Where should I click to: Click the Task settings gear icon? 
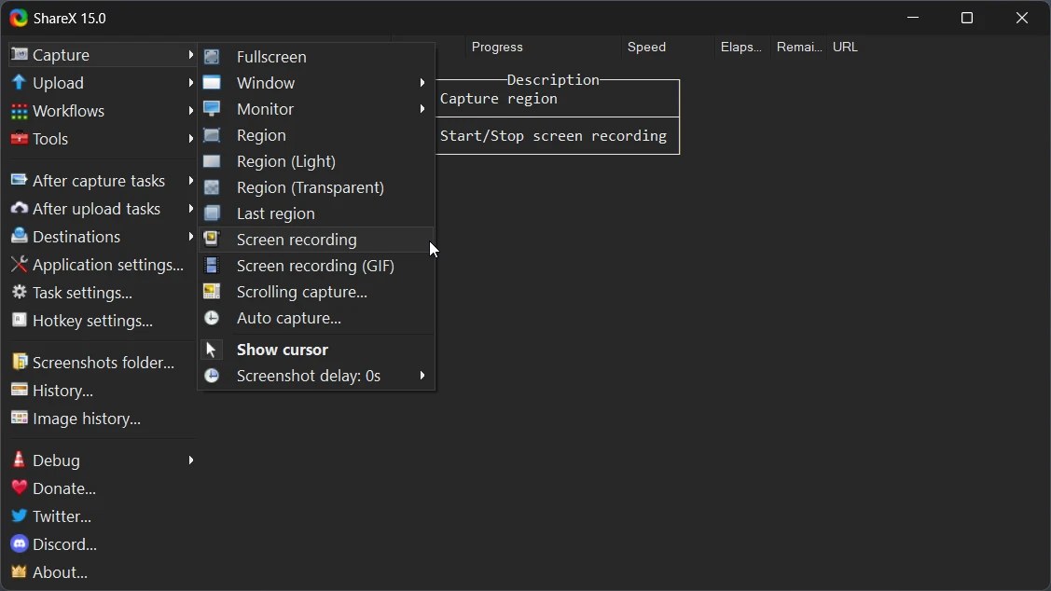[20, 292]
